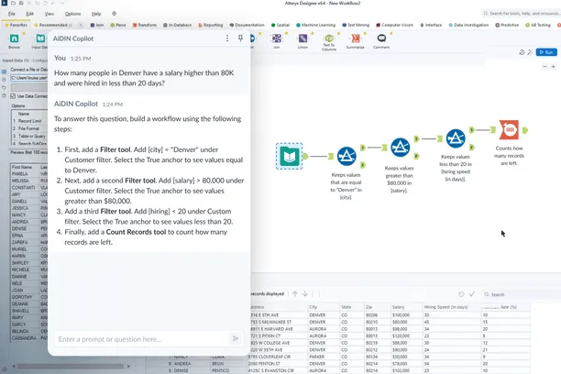Pick the Union tool from the palette
This screenshot has height=374, width=561.
pos(302,38)
